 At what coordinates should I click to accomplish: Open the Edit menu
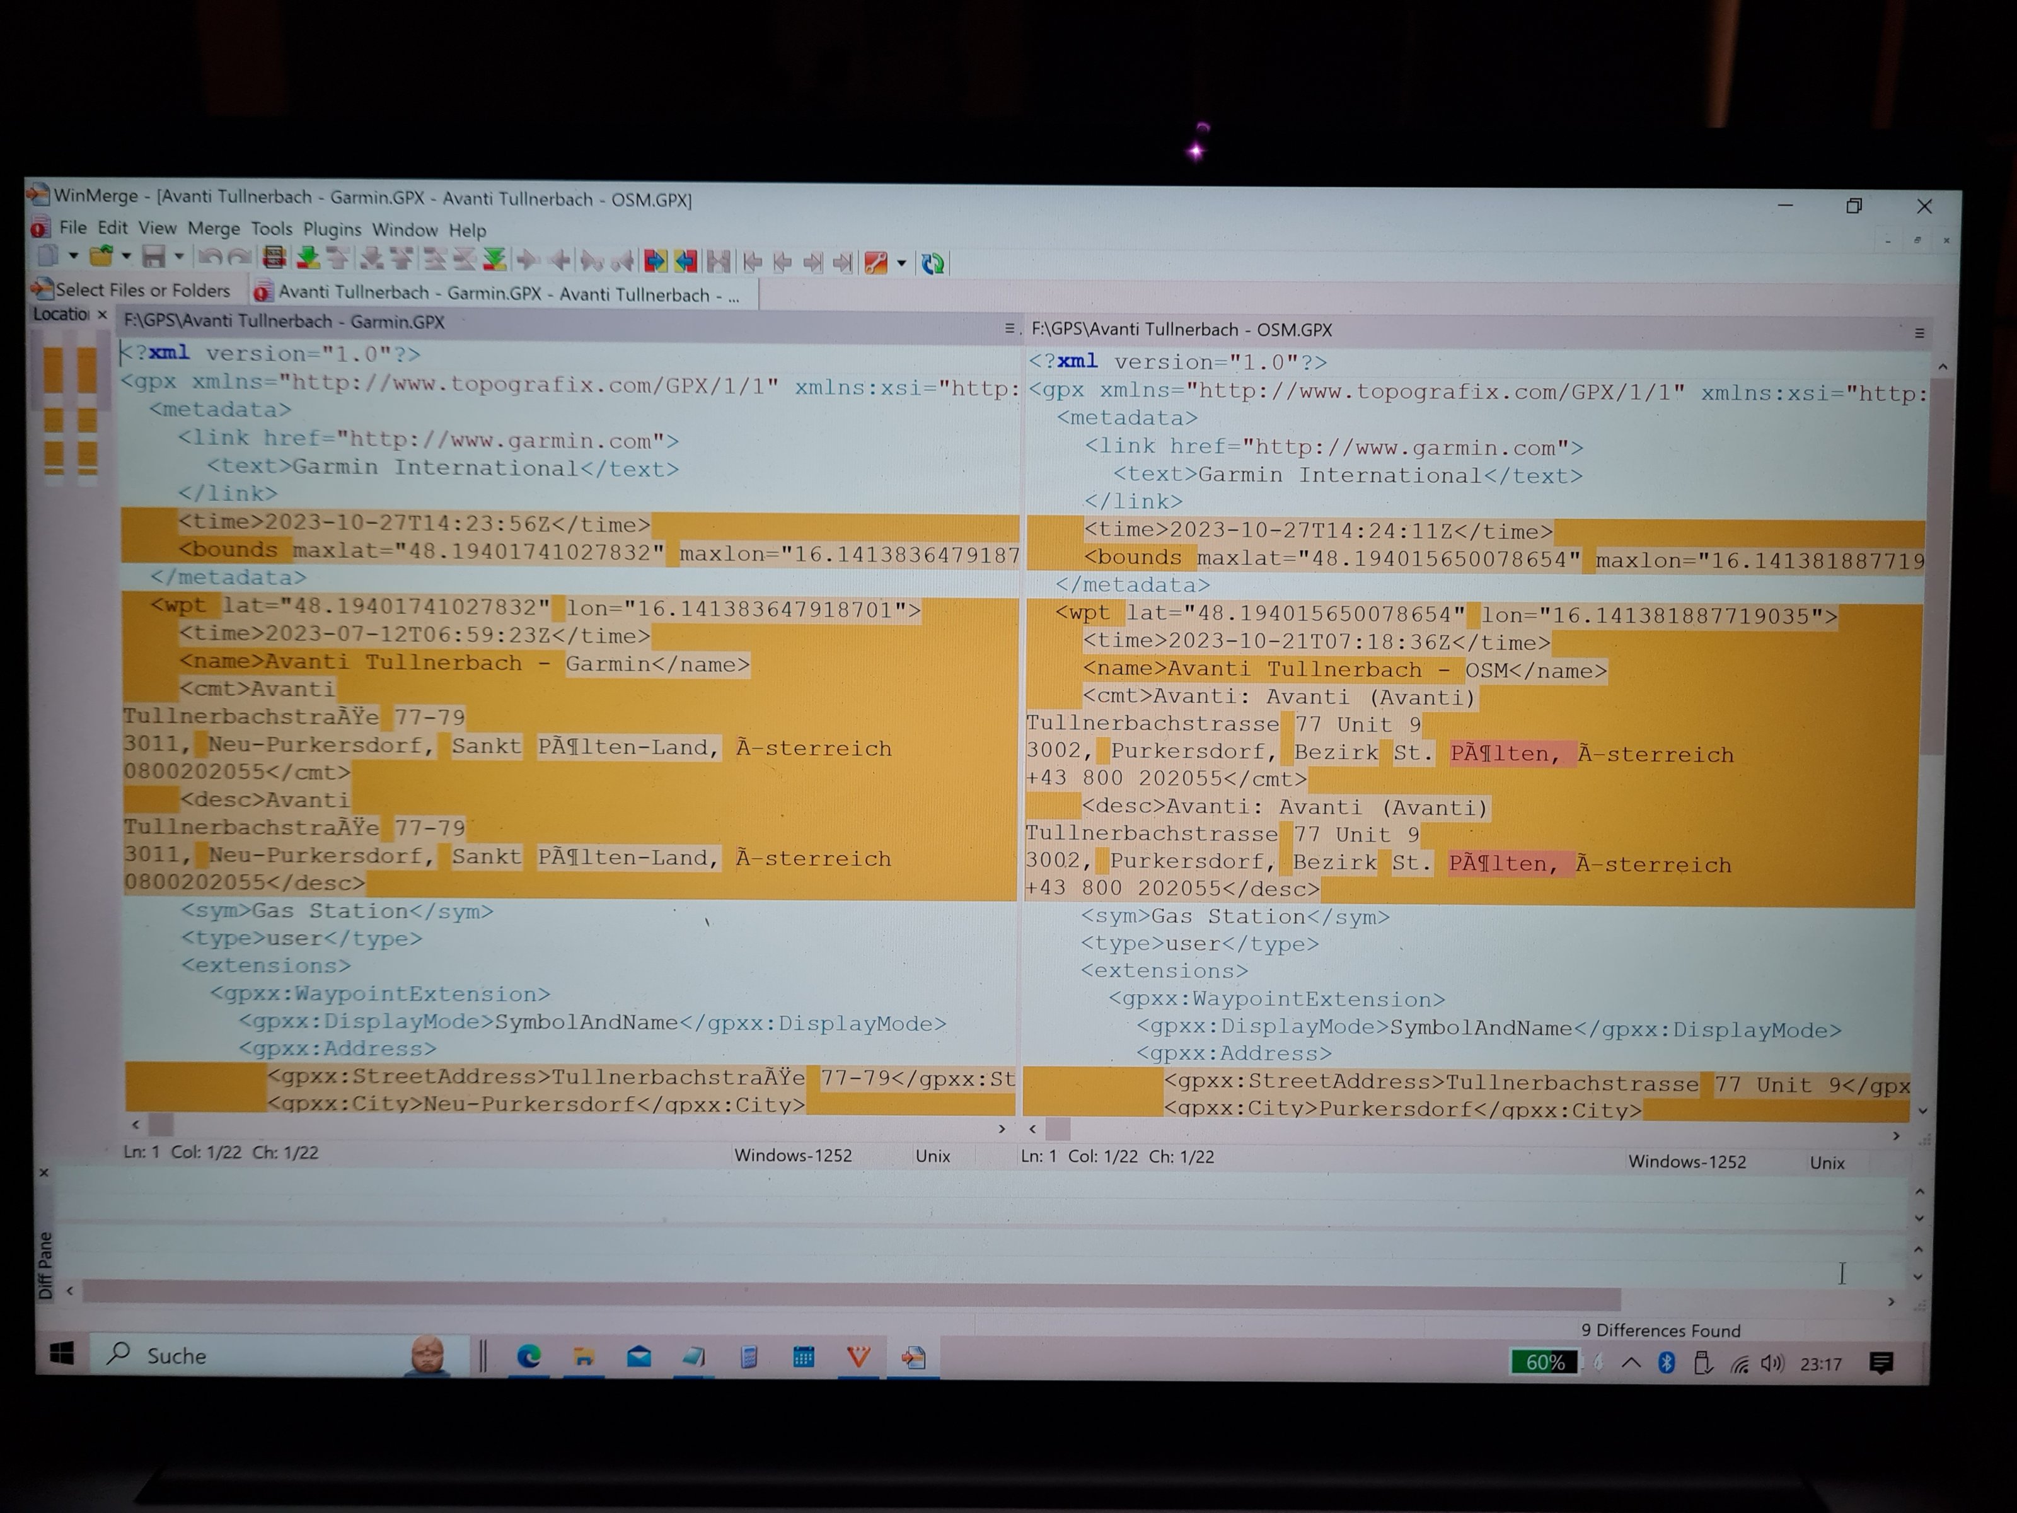tap(112, 227)
